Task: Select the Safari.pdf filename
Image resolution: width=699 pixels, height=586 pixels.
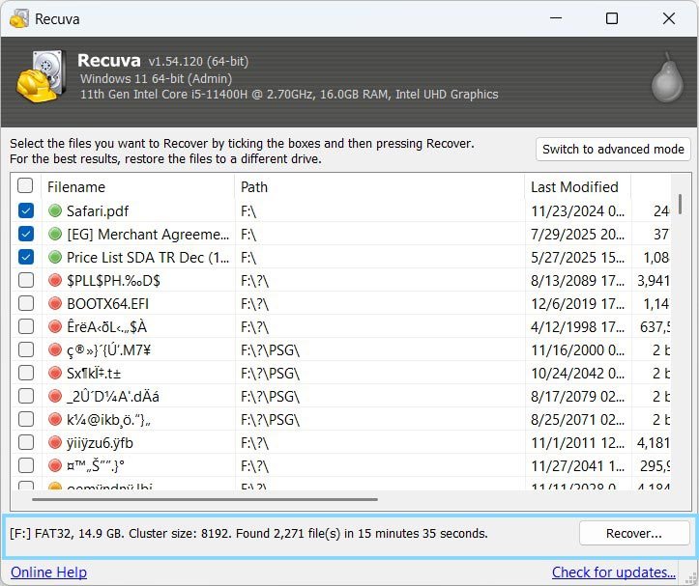Action: (x=98, y=211)
